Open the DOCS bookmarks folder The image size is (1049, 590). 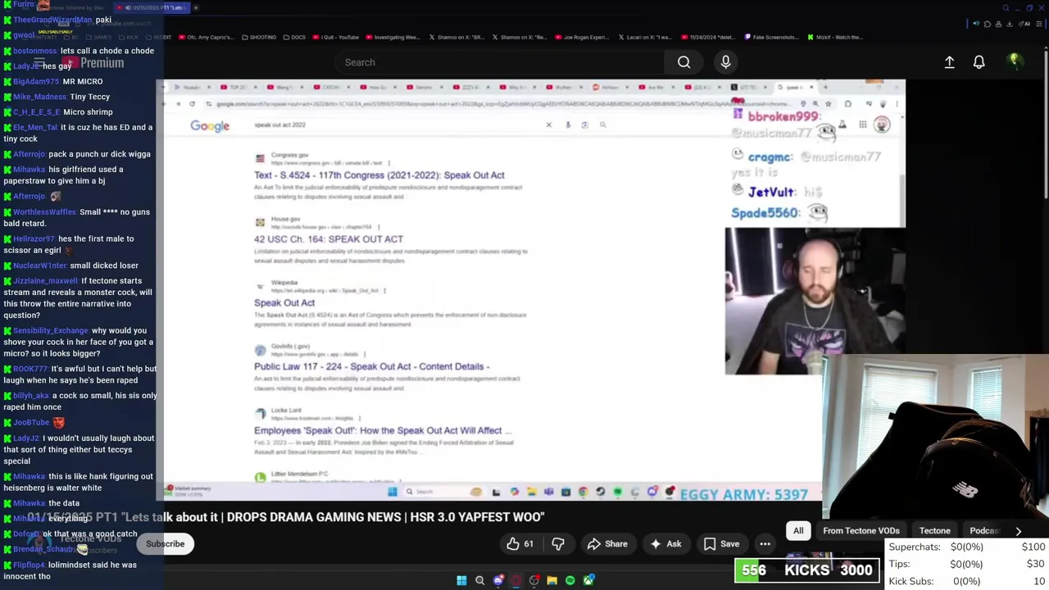(x=294, y=37)
